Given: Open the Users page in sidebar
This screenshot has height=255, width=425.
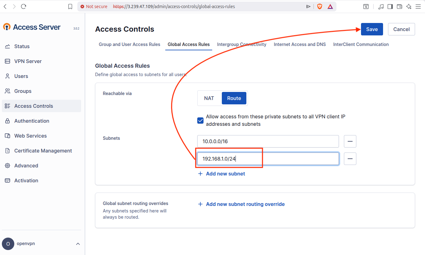Looking at the screenshot, I should (21, 76).
